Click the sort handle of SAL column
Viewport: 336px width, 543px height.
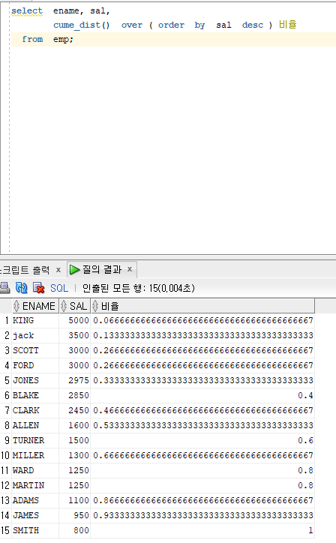(x=64, y=306)
